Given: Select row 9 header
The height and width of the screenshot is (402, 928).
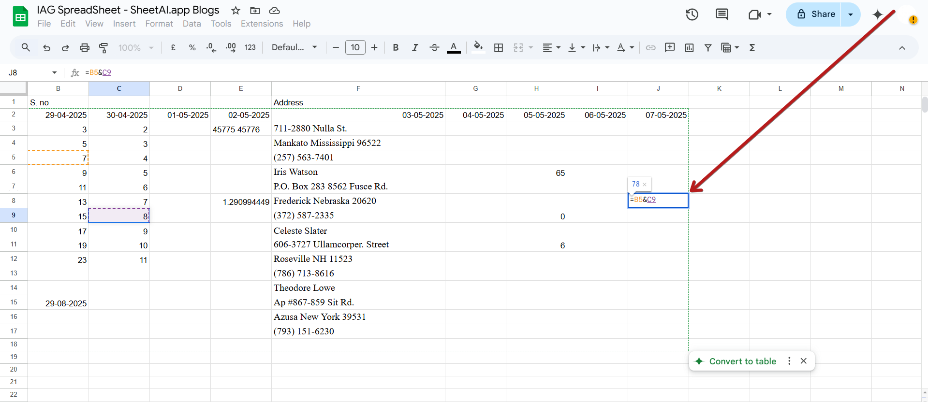Looking at the screenshot, I should pyautogui.click(x=14, y=215).
